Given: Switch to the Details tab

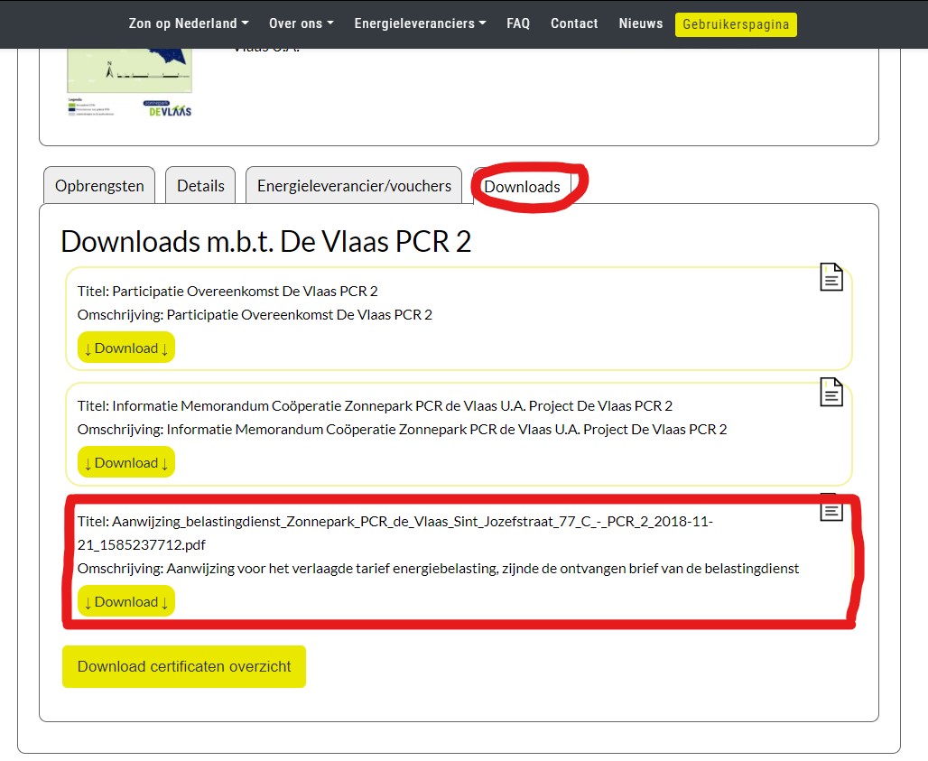Looking at the screenshot, I should [x=200, y=186].
